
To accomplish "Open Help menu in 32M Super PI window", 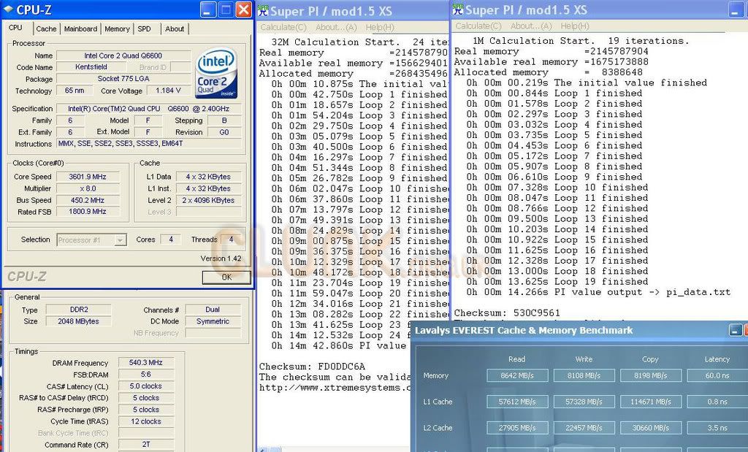I will 380,27.
